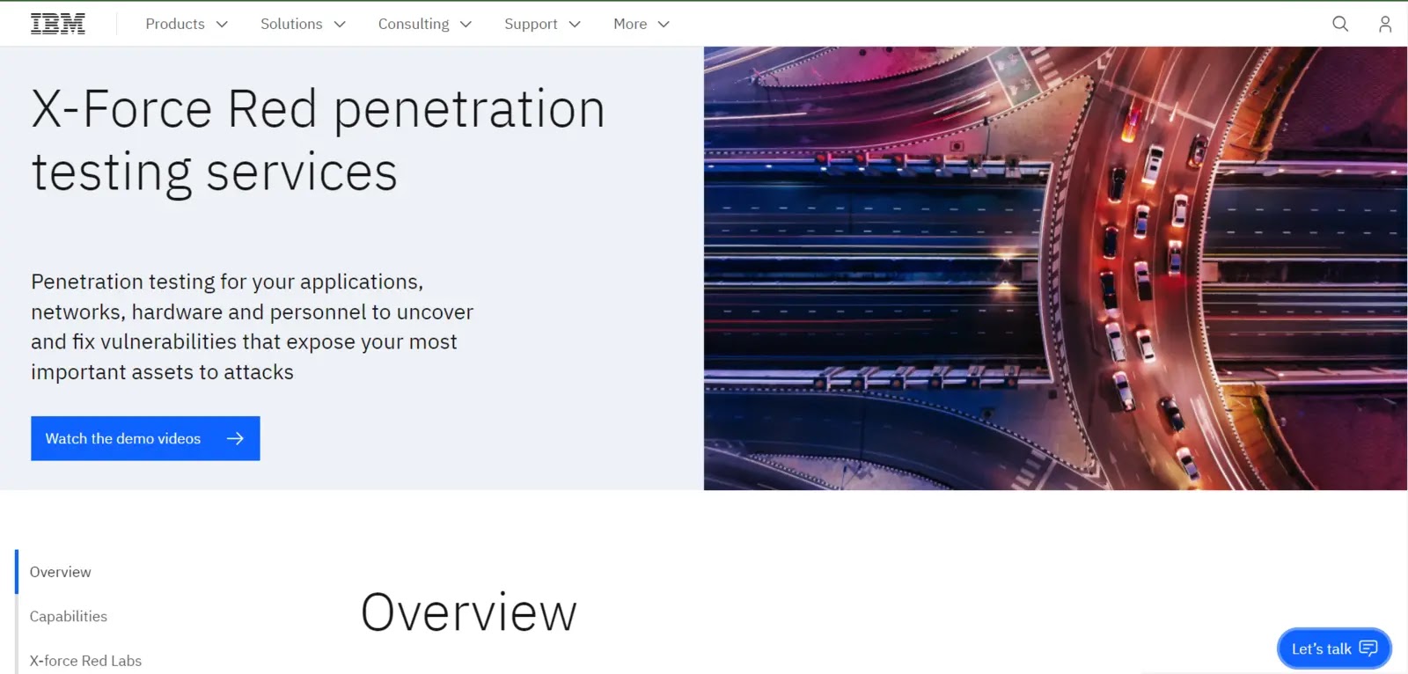Image resolution: width=1408 pixels, height=674 pixels.
Task: Click the X-Force Red penetration testing heading
Action: click(318, 141)
